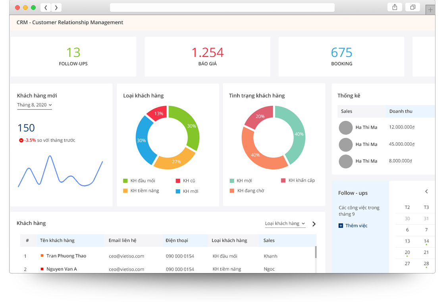Go to previous calendar month arrow
The image size is (447, 302).
(x=426, y=191)
